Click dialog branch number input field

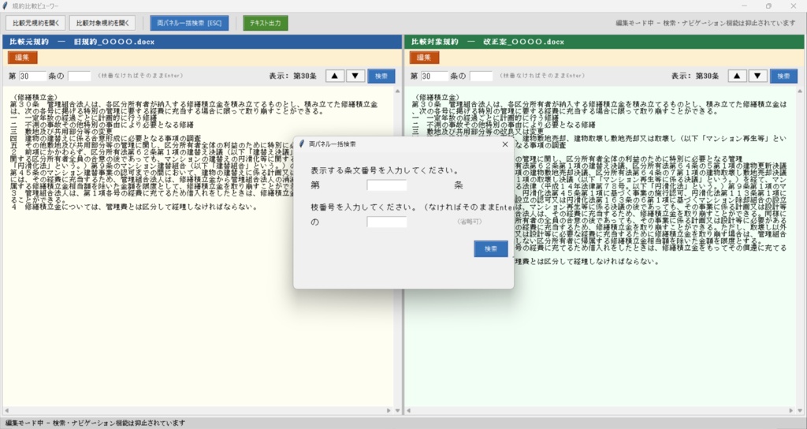pyautogui.click(x=386, y=222)
